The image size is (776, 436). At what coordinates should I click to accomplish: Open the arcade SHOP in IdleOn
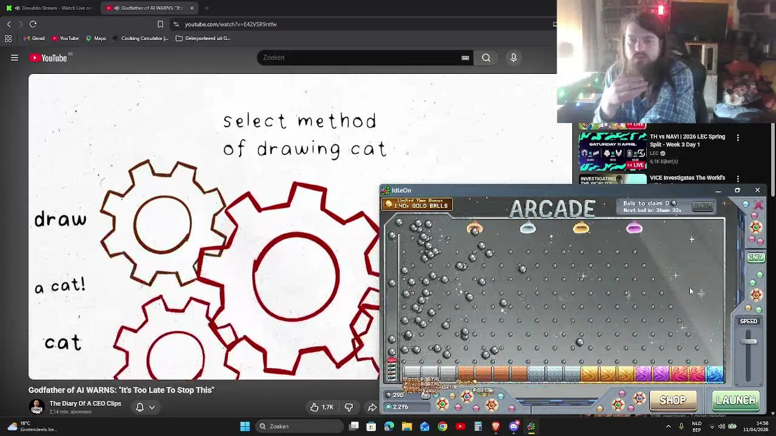pyautogui.click(x=673, y=400)
